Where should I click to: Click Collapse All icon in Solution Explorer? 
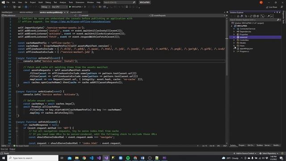(x=254, y=16)
